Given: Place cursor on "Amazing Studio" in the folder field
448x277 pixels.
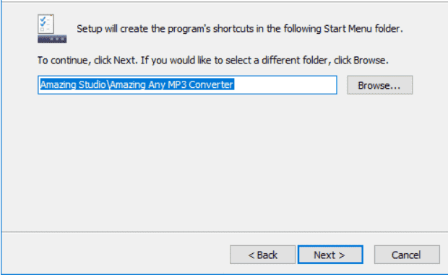Looking at the screenshot, I should click(x=73, y=84).
